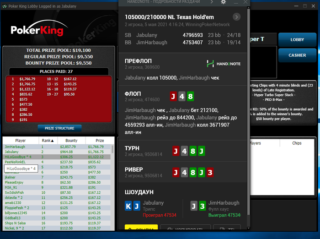This screenshot has height=239, width=320.
Task: Click the Chips column header in right panel
Action: [297, 143]
